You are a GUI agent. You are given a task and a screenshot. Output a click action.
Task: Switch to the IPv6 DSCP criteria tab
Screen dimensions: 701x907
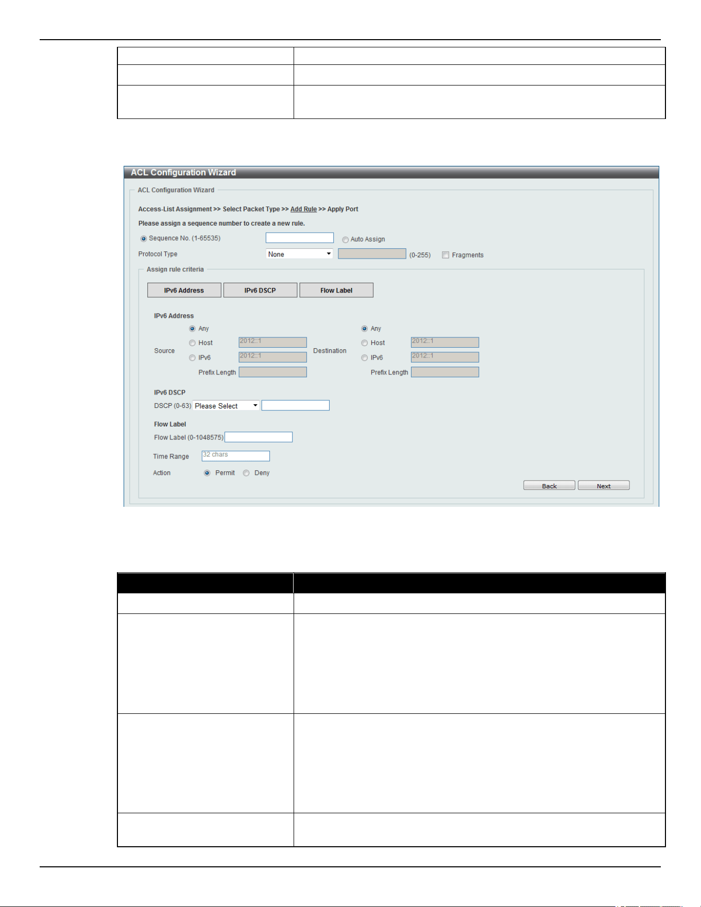tap(260, 290)
